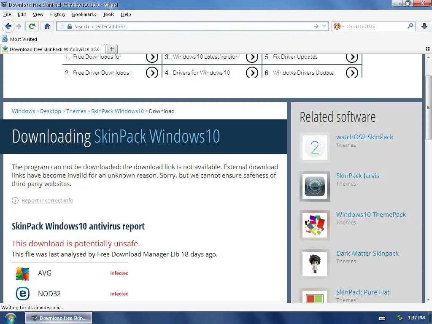Click the DuckDuckGo search input field
432x324 pixels.
376,27
